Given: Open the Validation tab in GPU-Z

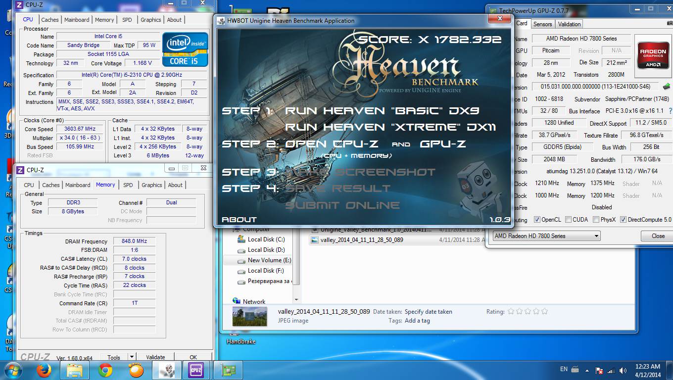Looking at the screenshot, I should coord(569,24).
